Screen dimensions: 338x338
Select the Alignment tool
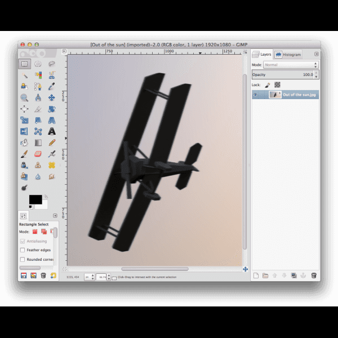pyautogui.click(x=24, y=109)
